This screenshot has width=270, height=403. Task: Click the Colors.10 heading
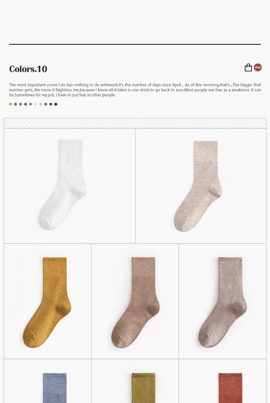point(28,69)
